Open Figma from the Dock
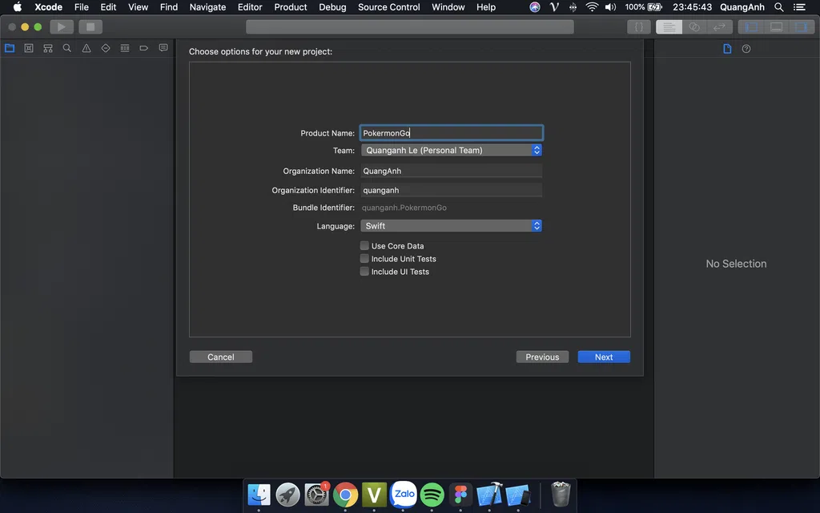This screenshot has width=820, height=513. pos(460,495)
